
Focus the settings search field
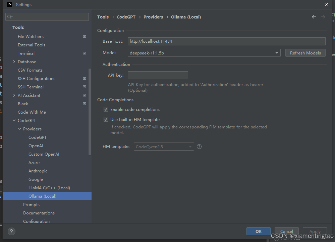coord(47,17)
